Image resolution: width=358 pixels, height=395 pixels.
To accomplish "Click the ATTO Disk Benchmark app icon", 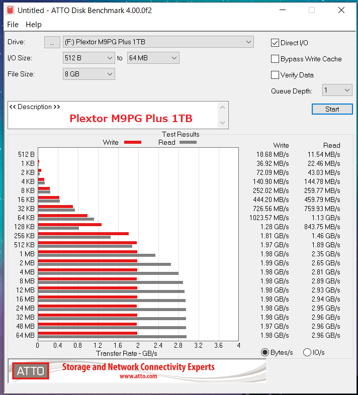I will coord(10,10).
